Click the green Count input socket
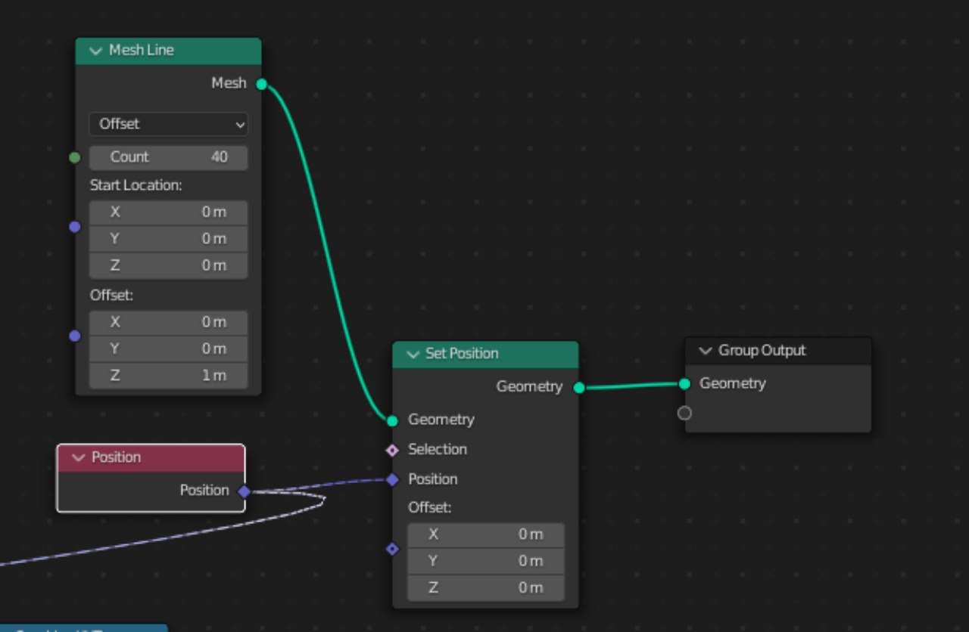 point(74,158)
